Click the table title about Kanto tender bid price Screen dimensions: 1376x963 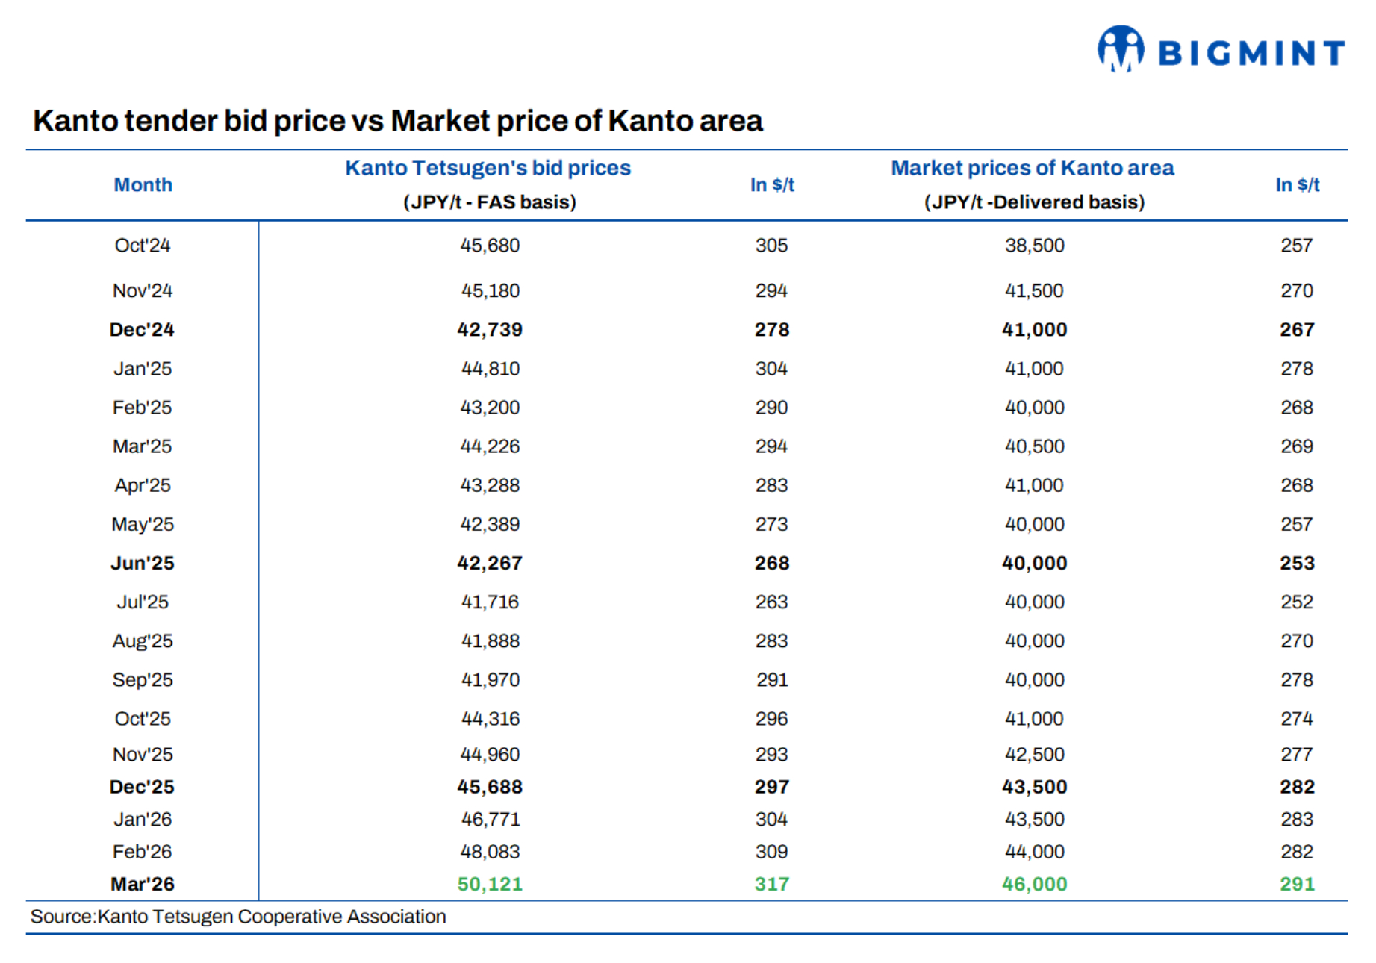(x=398, y=121)
